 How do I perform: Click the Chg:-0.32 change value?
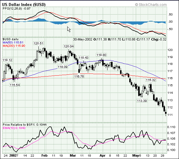click(159, 39)
